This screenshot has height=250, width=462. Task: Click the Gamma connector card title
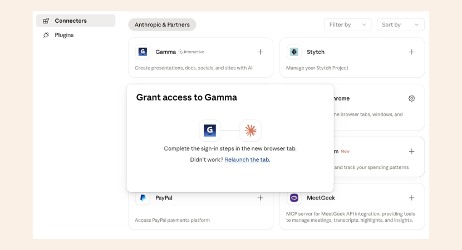click(165, 52)
